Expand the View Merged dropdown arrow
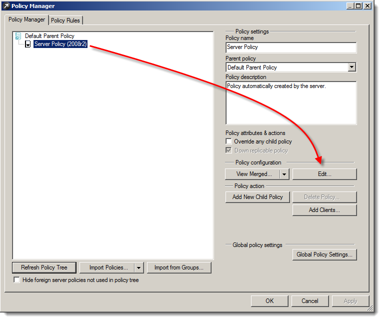 284,174
